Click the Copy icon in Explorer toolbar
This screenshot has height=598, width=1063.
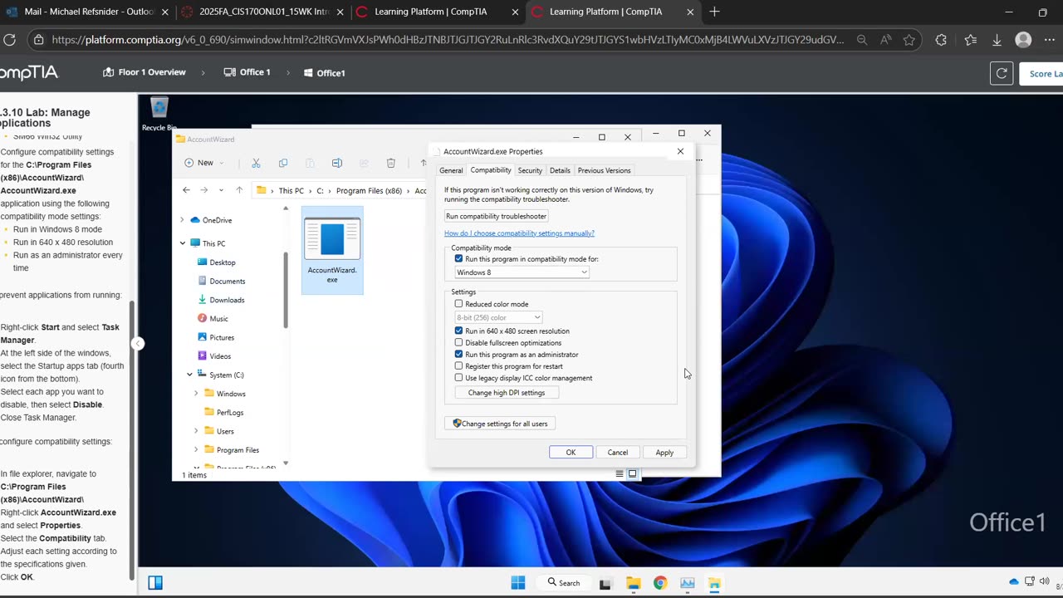pos(283,163)
